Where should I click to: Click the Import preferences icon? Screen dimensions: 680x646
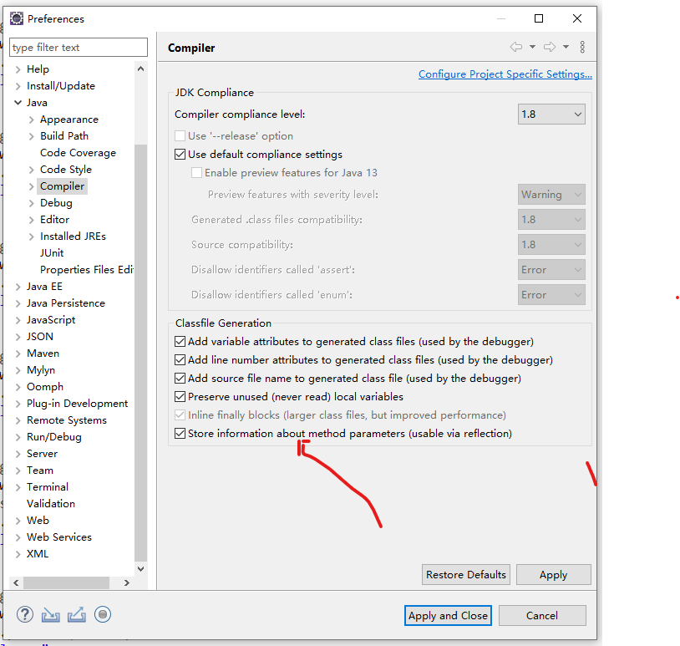51,615
